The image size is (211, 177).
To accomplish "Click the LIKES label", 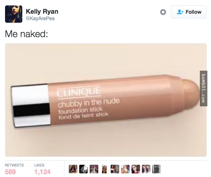I will click(39, 165).
